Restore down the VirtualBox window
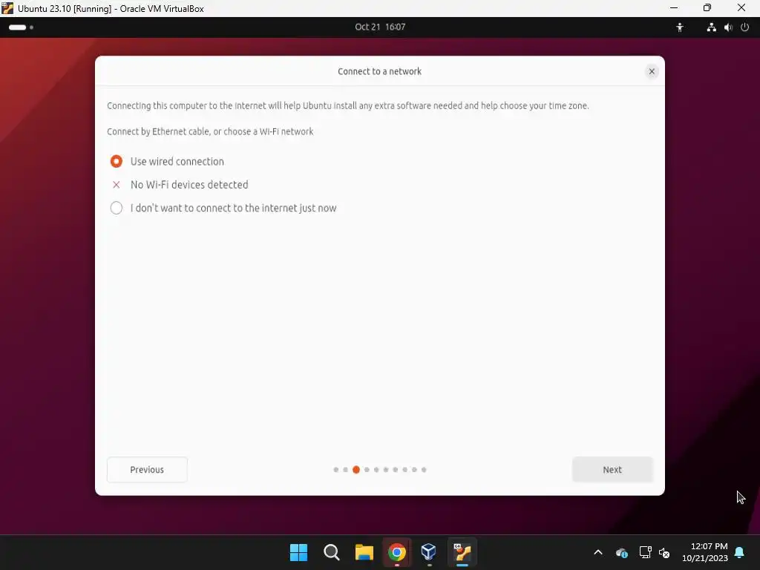The image size is (760, 570). 707,7
